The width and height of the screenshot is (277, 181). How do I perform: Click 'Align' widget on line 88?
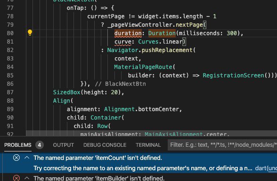pos(61,101)
